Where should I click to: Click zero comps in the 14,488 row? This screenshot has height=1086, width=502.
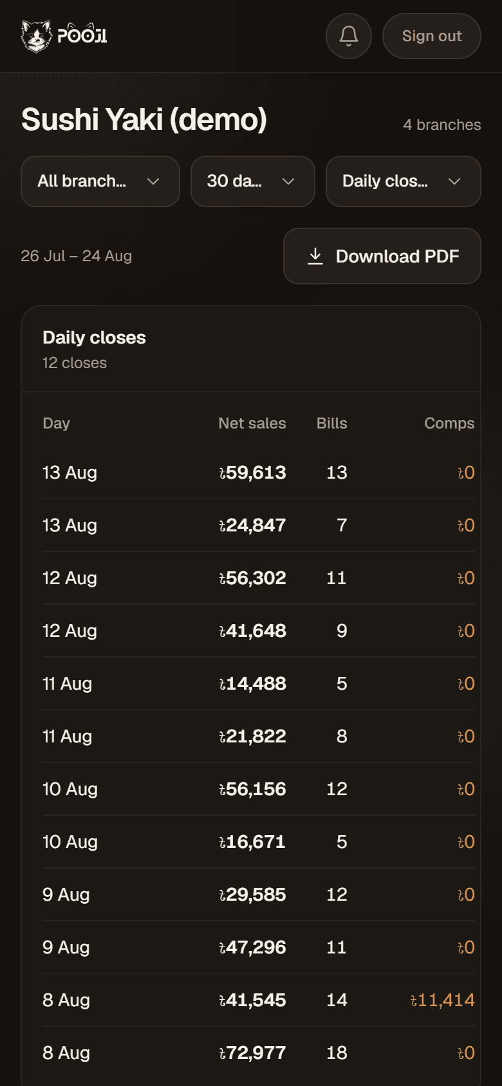click(466, 684)
